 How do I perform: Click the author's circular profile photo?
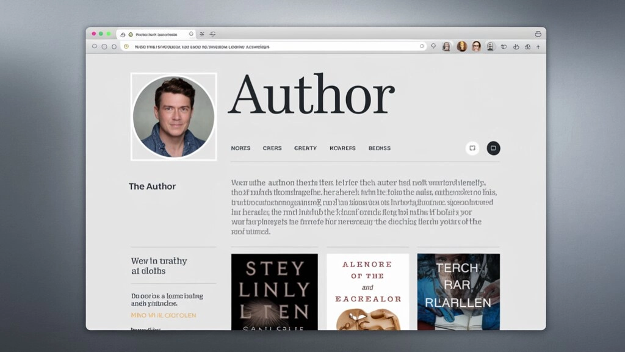pos(173,116)
